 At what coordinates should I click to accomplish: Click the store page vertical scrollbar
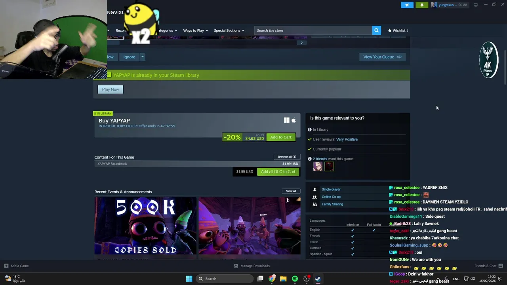[505, 67]
